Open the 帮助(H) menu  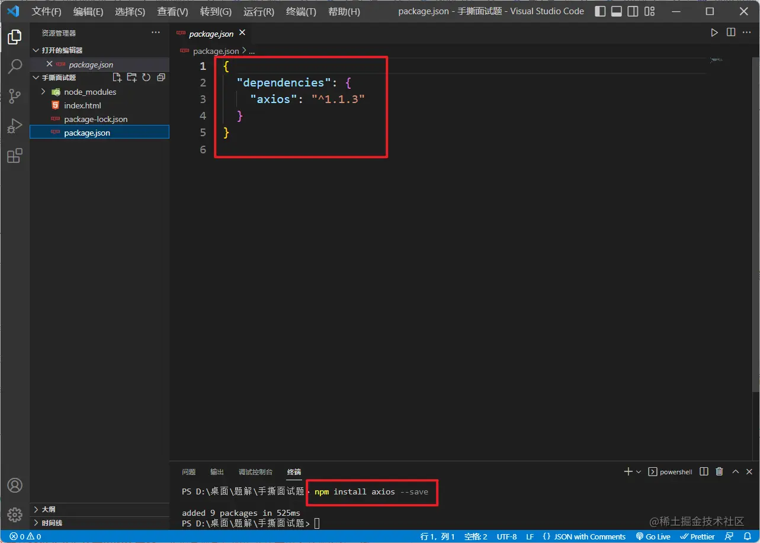pyautogui.click(x=344, y=11)
